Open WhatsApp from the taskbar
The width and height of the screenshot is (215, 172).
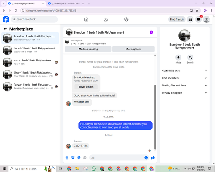tap(94, 169)
